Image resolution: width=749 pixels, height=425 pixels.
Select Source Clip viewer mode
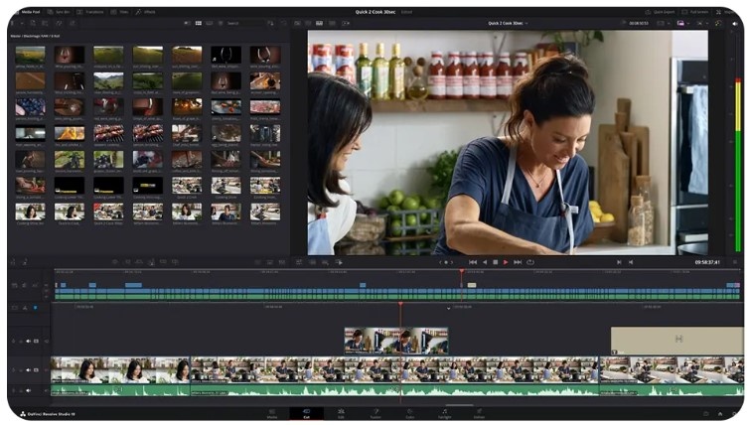pos(297,23)
